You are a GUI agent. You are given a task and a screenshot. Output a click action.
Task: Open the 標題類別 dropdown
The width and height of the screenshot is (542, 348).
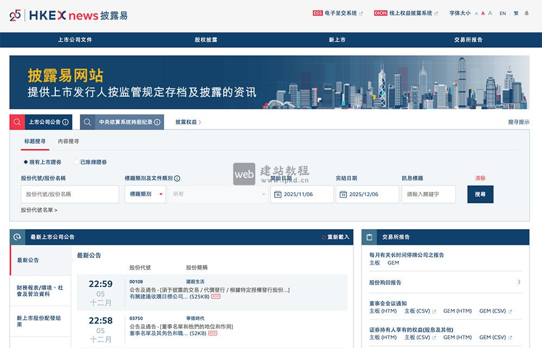144,194
